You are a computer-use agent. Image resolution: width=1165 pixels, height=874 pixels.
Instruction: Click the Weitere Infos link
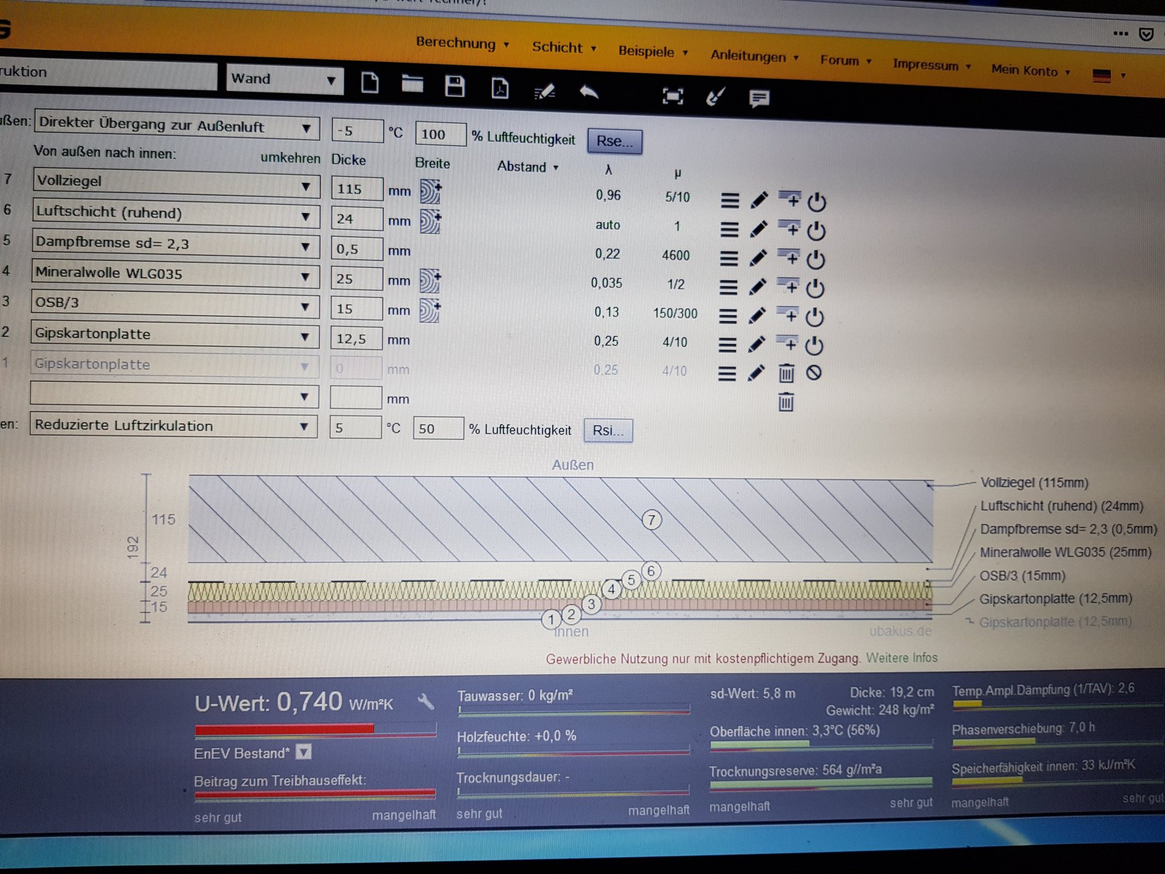pyautogui.click(x=901, y=658)
